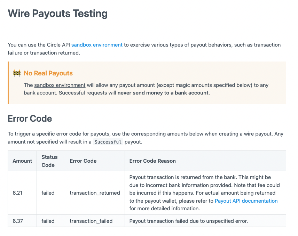Click sandbox environment link in No Real Payouts callout

coord(60,85)
